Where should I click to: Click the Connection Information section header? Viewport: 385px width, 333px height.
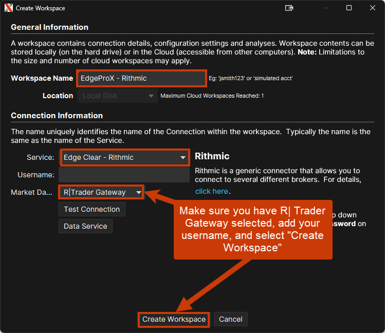click(57, 116)
